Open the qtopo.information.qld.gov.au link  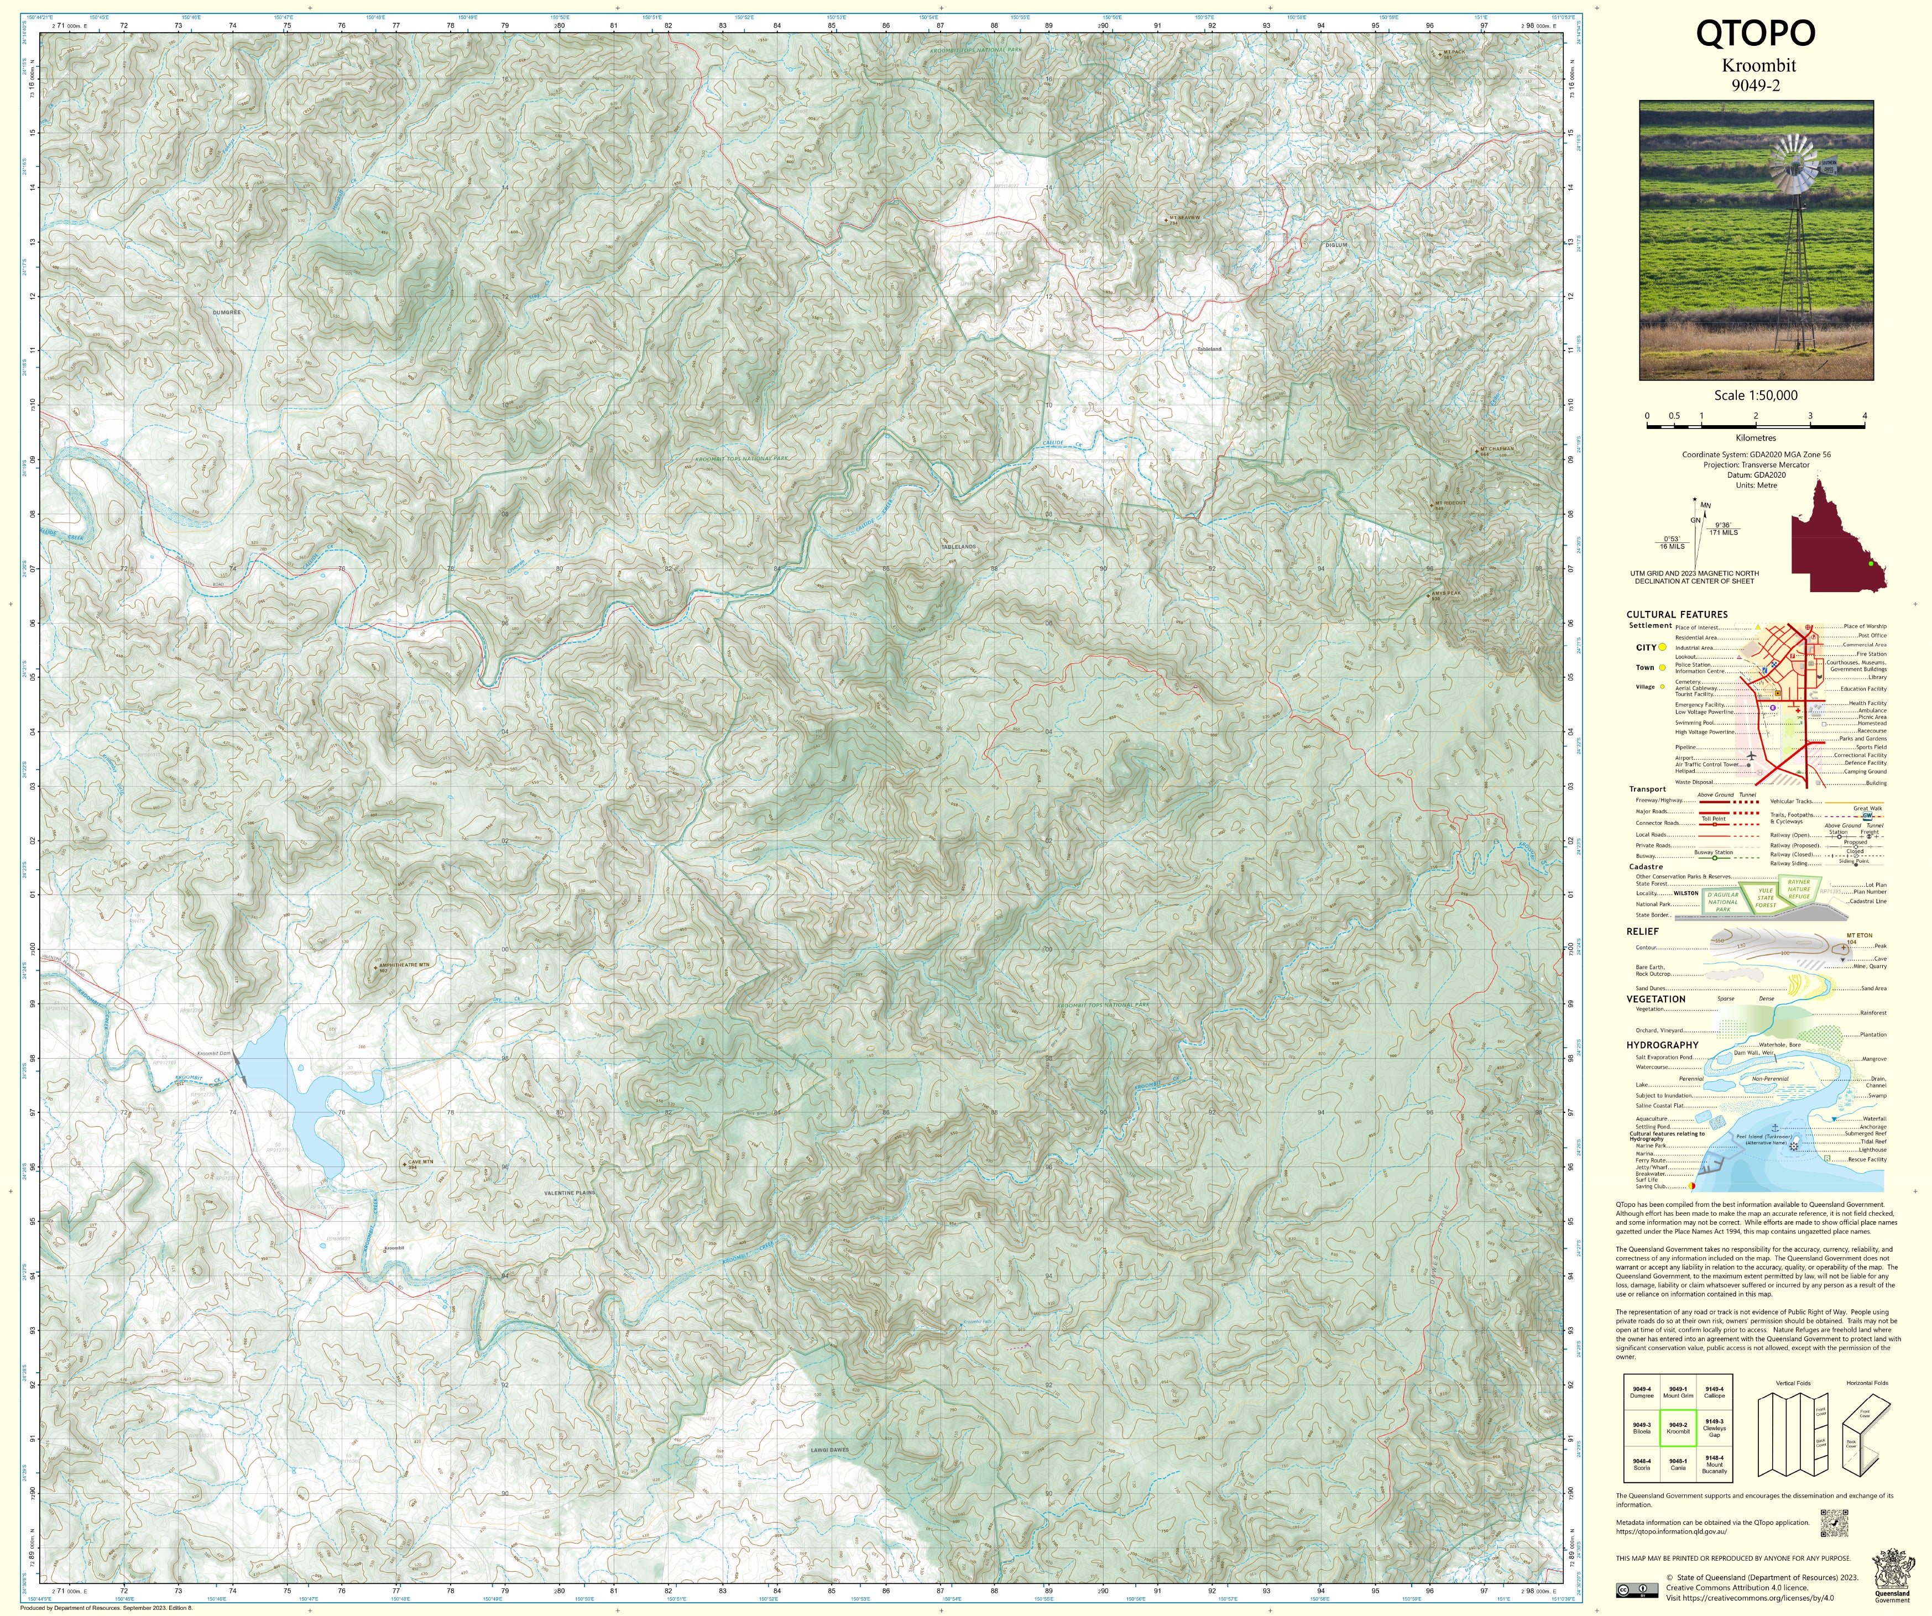(x=1670, y=1531)
